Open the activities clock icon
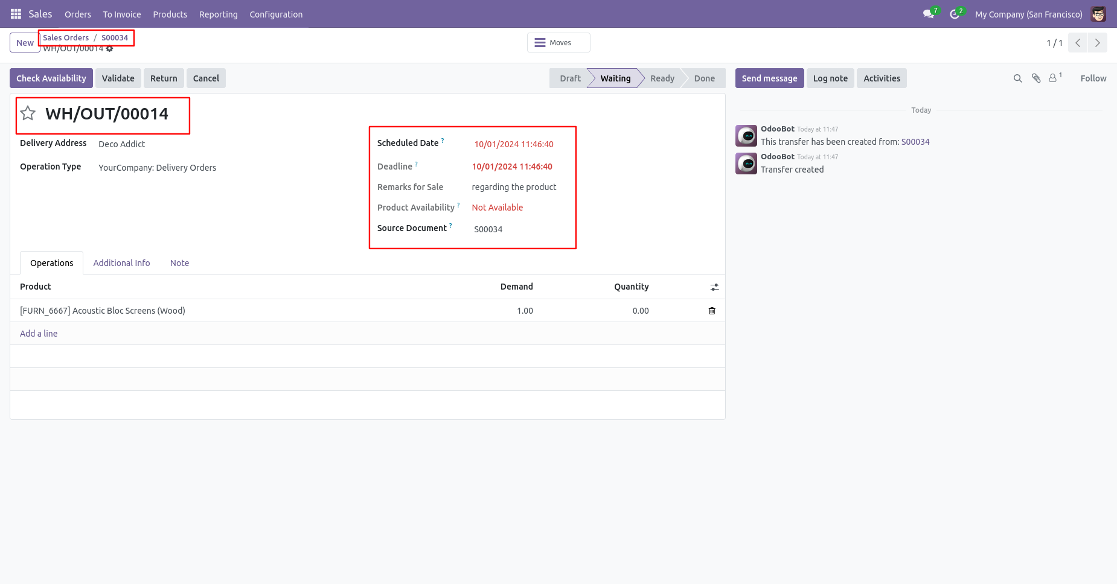Viewport: 1117px width, 584px height. (955, 14)
